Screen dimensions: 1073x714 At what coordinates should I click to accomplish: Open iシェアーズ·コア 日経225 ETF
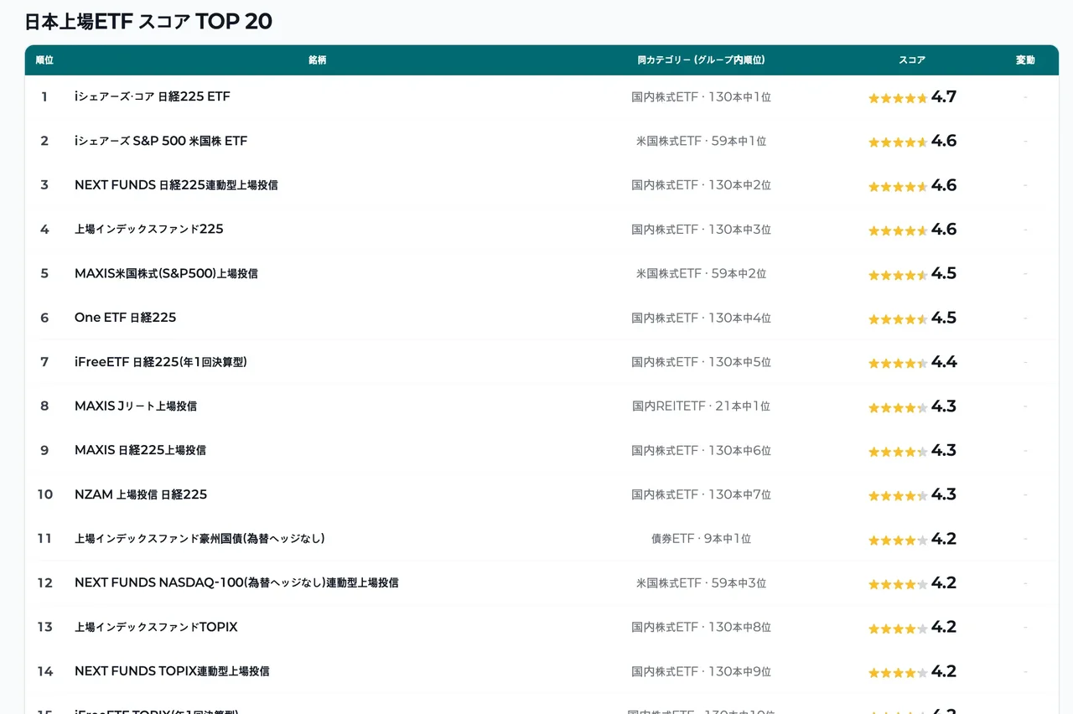coord(152,97)
